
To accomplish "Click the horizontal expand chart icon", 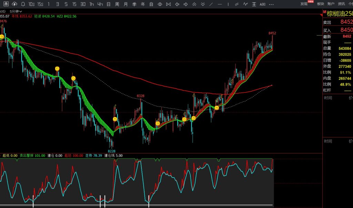I will [x=160, y=4].
